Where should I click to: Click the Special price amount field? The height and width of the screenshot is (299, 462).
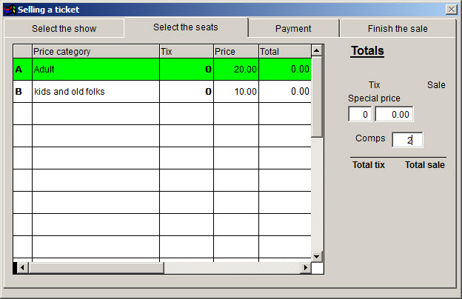394,115
